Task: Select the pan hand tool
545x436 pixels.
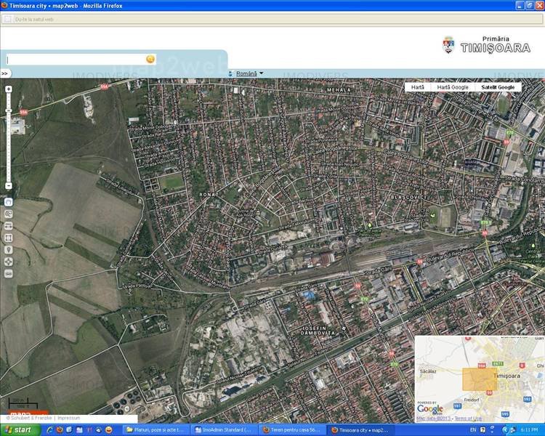Action: (9, 201)
